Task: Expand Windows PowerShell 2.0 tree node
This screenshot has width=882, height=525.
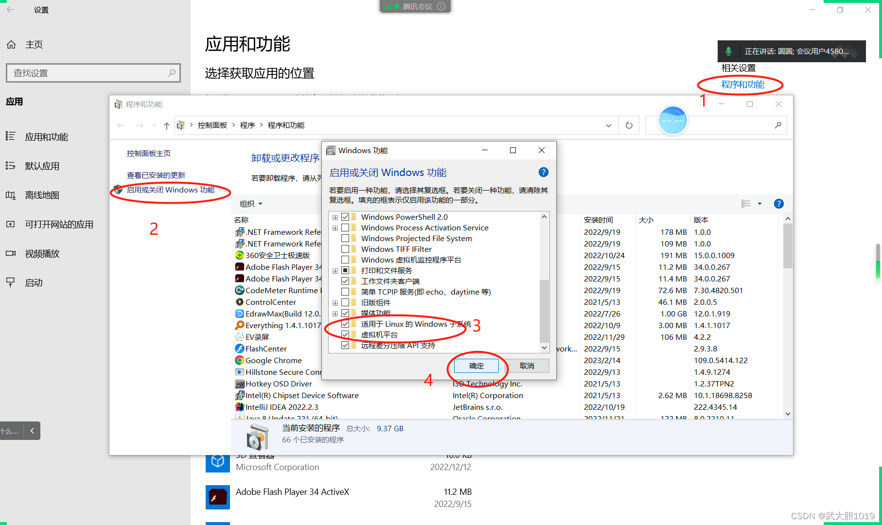Action: [x=335, y=217]
